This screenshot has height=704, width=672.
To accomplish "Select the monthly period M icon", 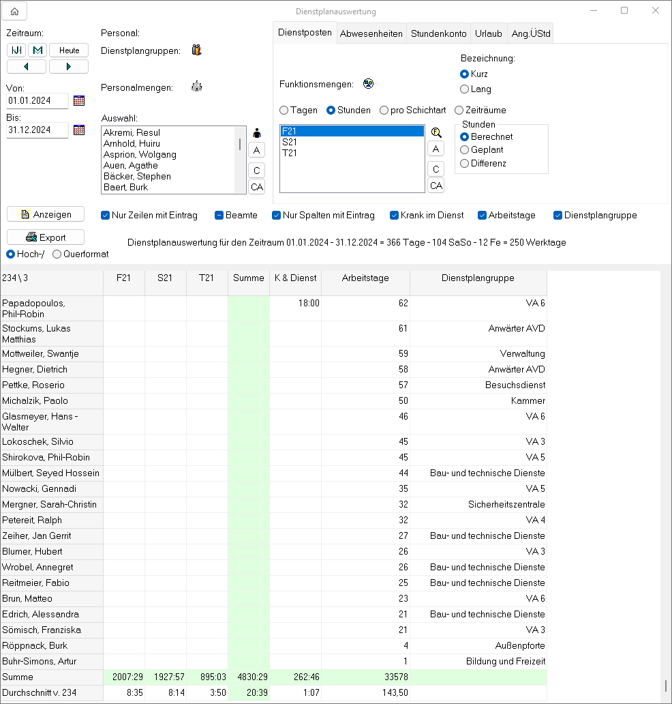I will [x=37, y=50].
